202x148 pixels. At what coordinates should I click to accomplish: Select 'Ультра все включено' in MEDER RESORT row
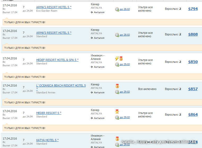pyautogui.click(x=145, y=114)
